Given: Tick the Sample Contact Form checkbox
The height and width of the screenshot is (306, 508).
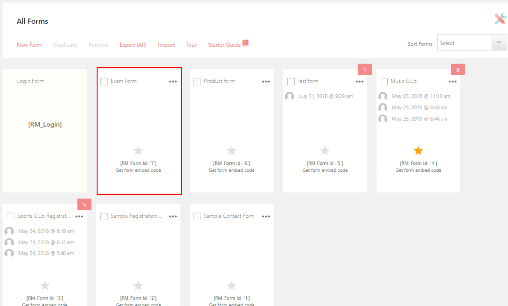Looking at the screenshot, I should pos(197,216).
